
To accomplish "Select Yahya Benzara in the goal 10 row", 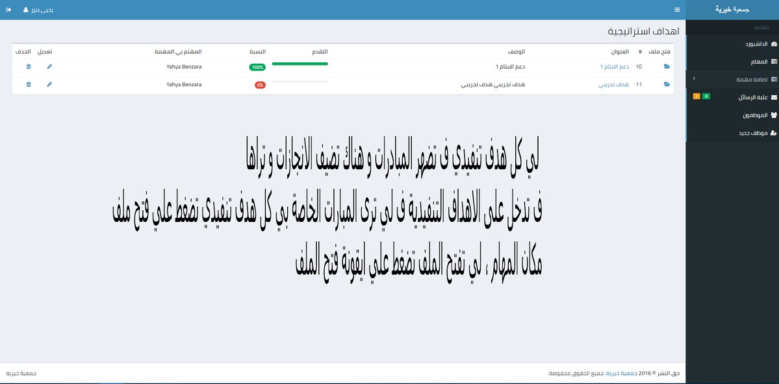I will (184, 66).
